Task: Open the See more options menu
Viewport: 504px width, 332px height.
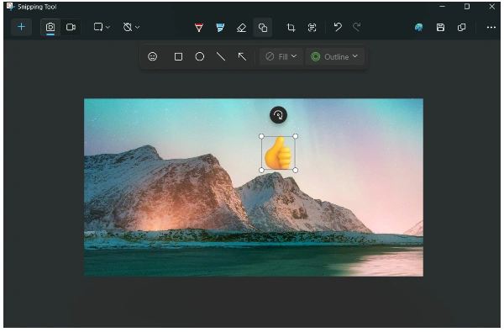Action: [491, 28]
